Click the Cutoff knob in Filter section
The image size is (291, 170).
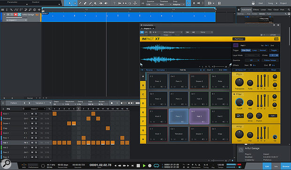coord(239,102)
